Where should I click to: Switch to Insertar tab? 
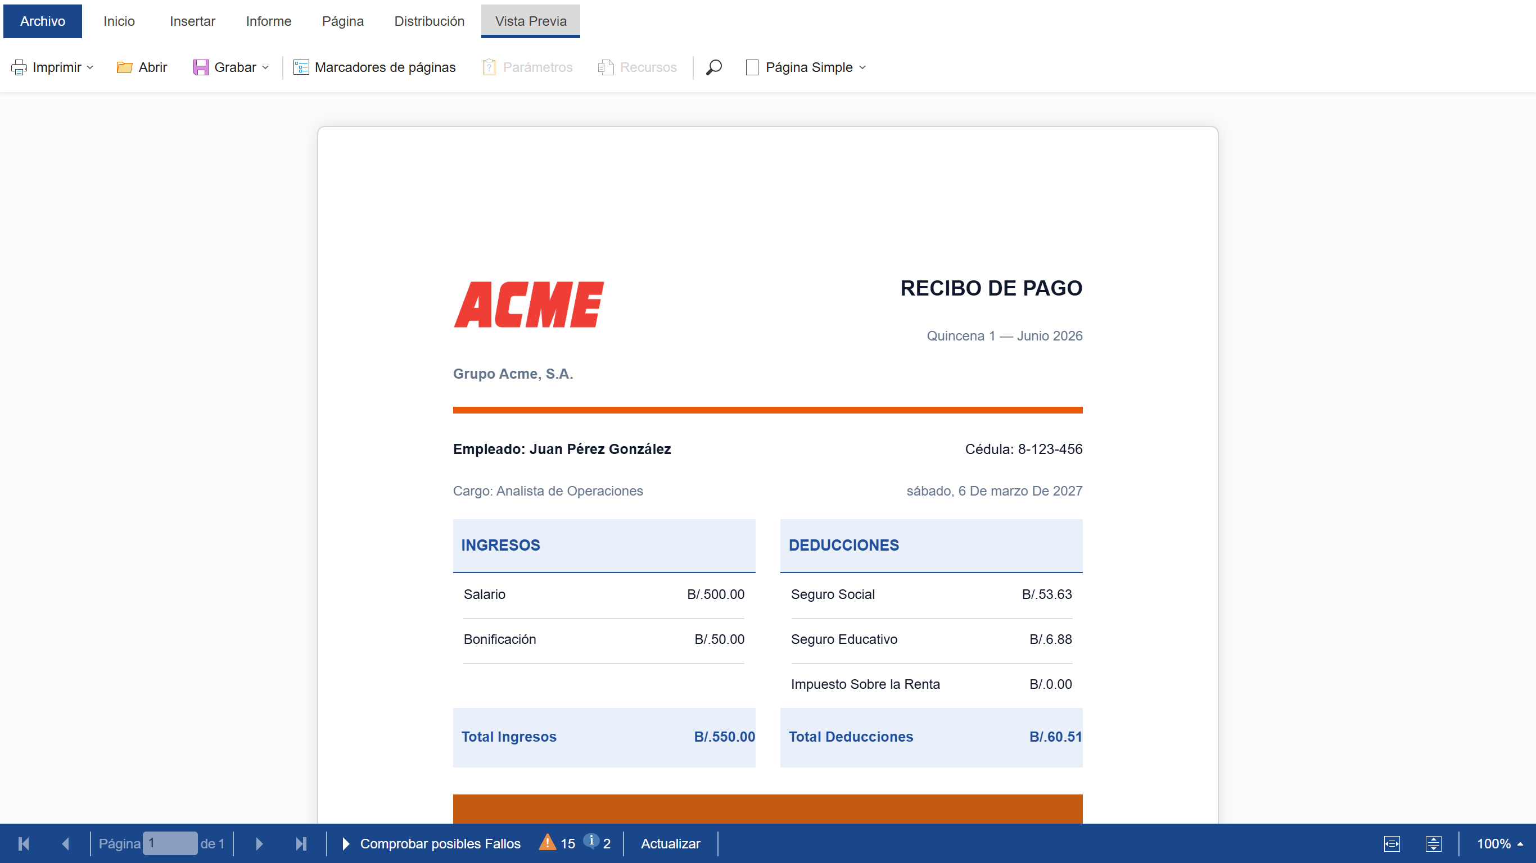(192, 21)
